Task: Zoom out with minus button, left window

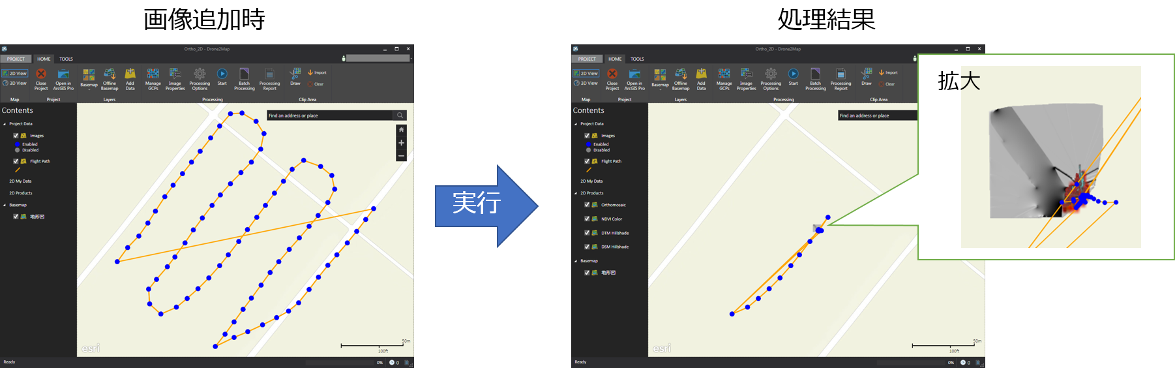Action: pyautogui.click(x=401, y=156)
